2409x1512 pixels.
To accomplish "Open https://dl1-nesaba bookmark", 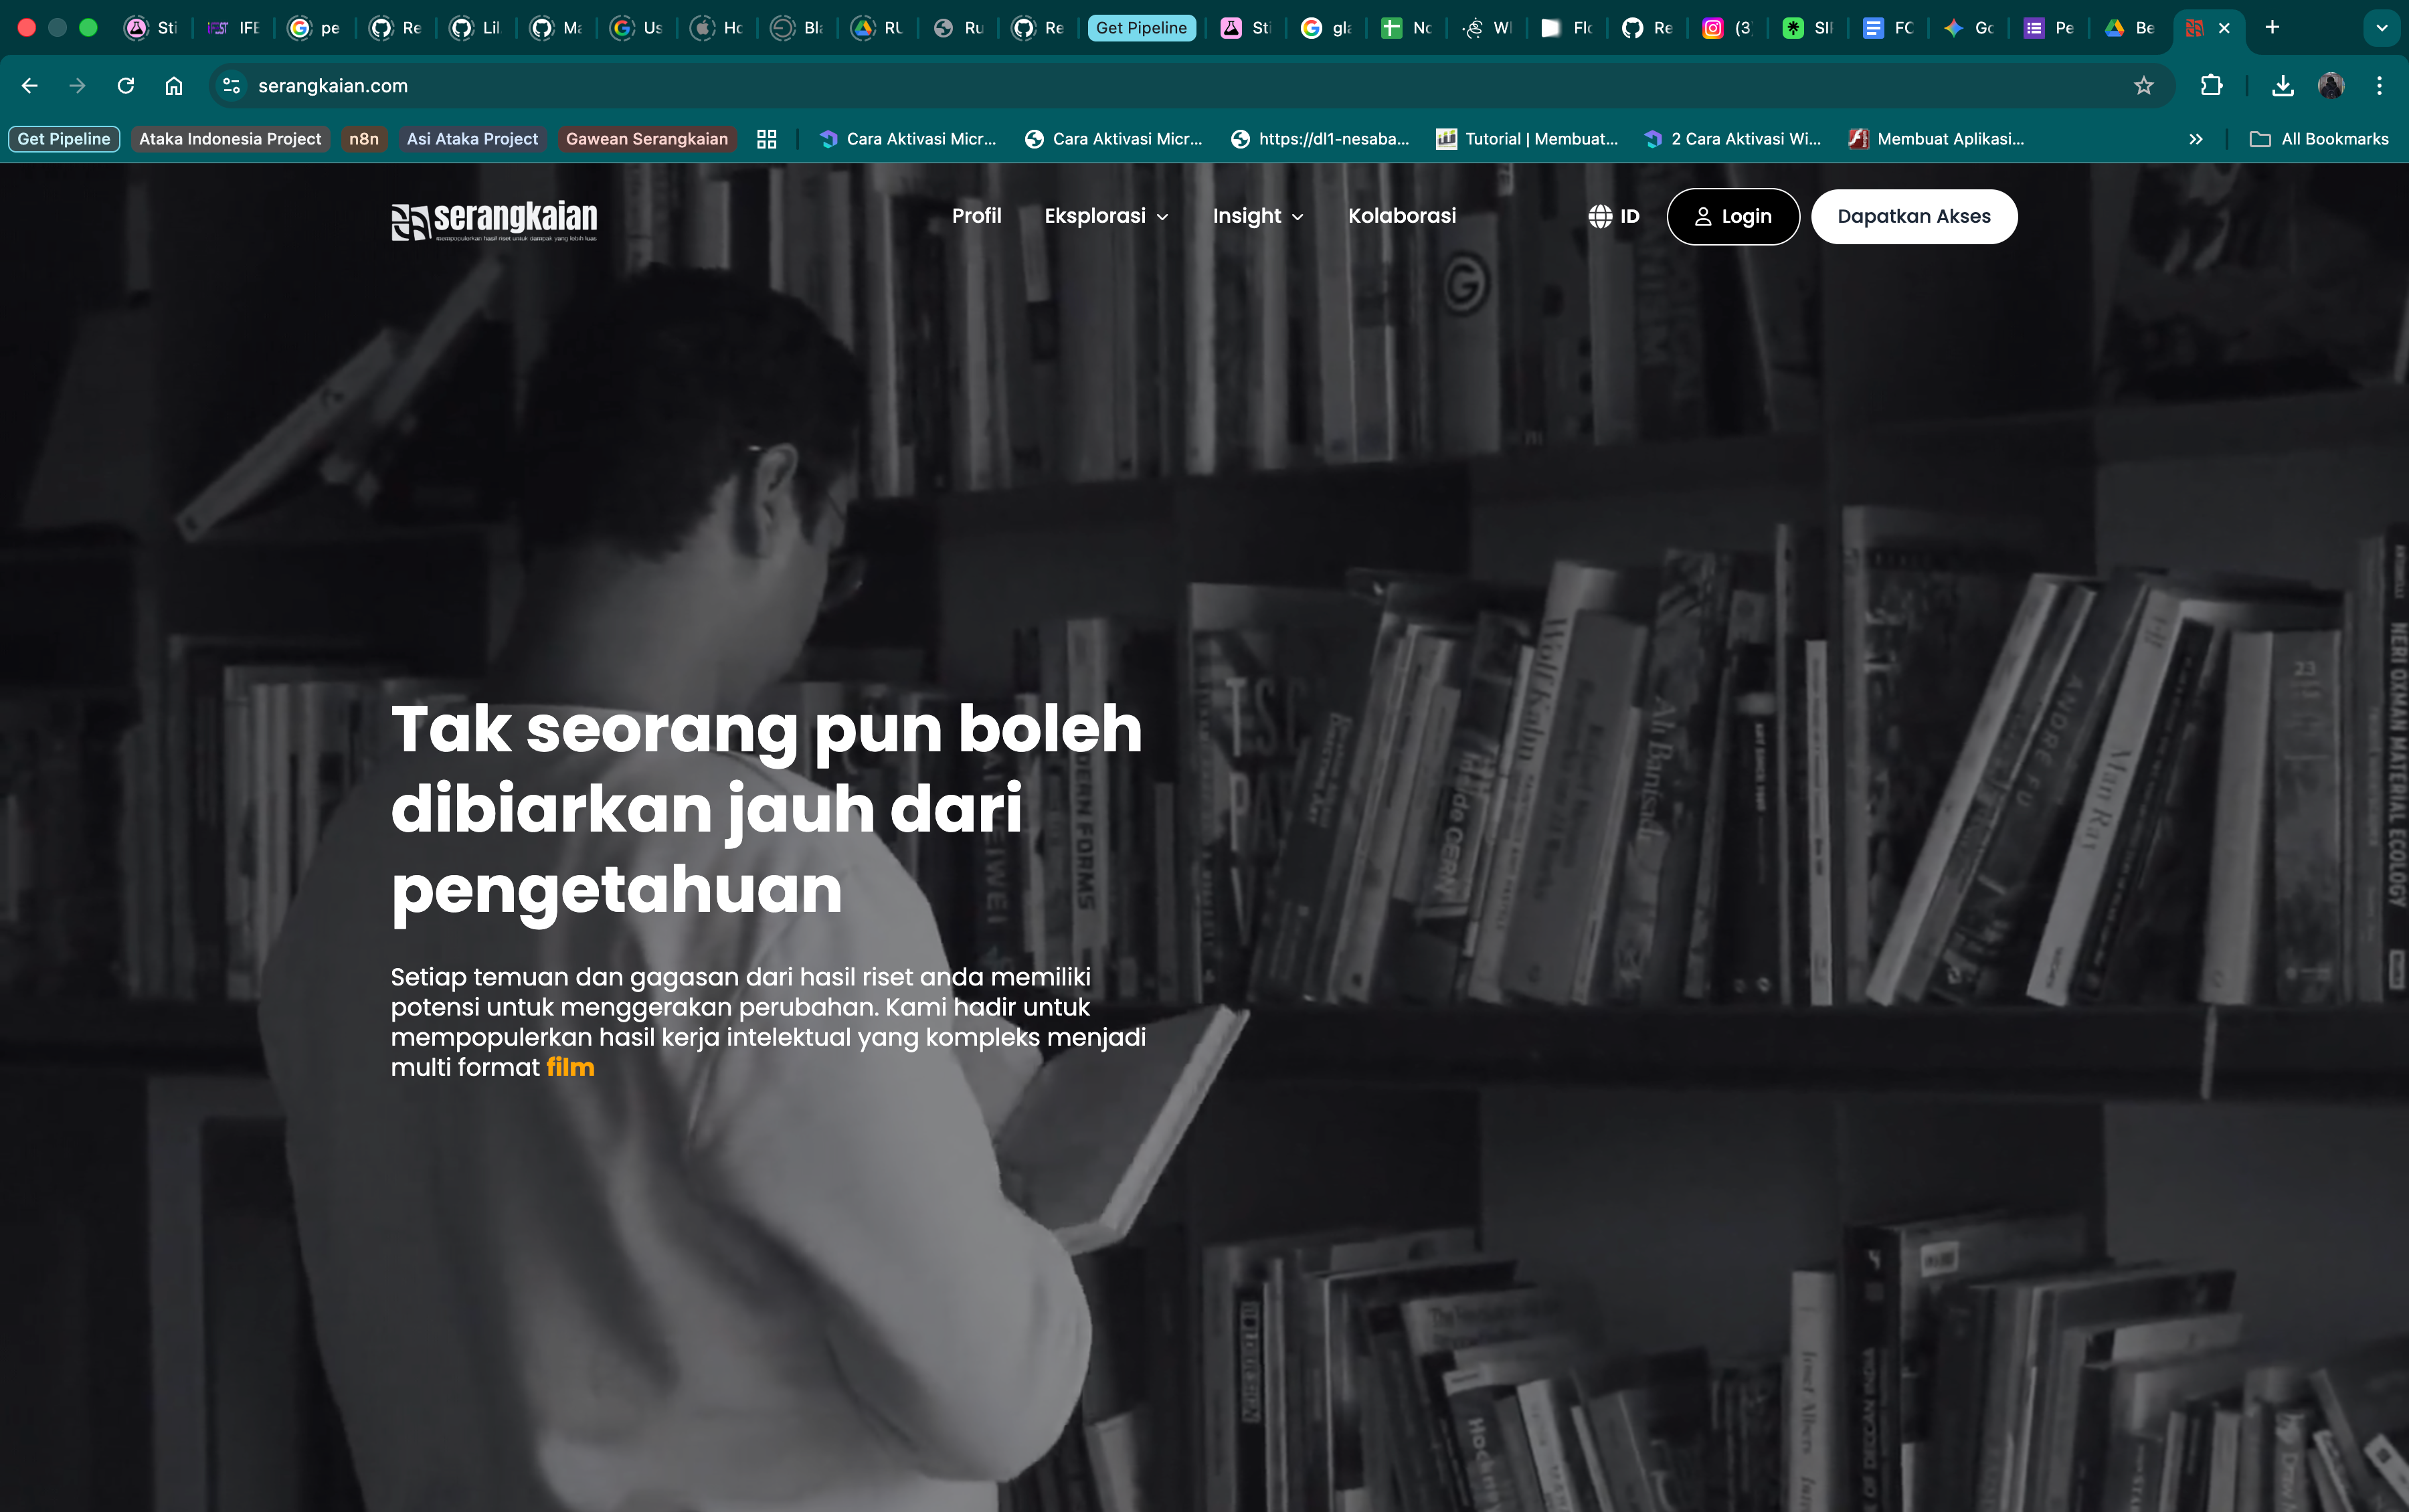I will click(1320, 139).
